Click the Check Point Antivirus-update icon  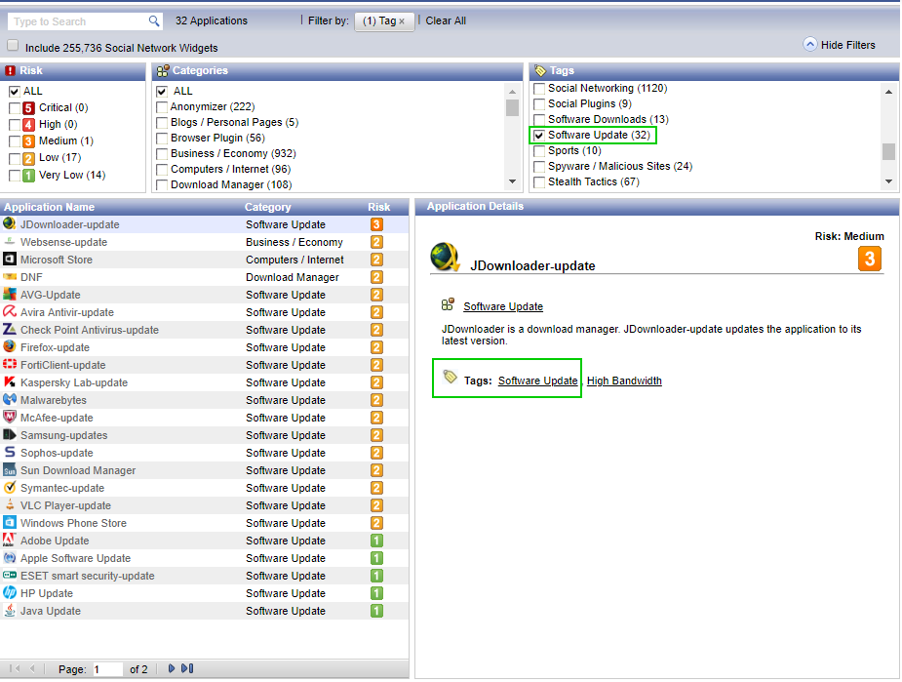tap(9, 329)
